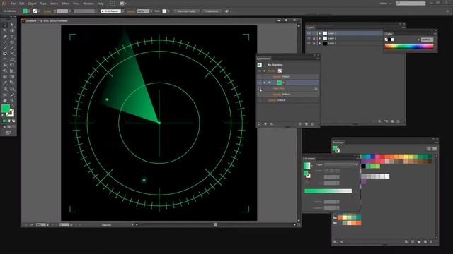This screenshot has width=453, height=254.
Task: Toggle lock on bottom layer
Action: point(314,43)
